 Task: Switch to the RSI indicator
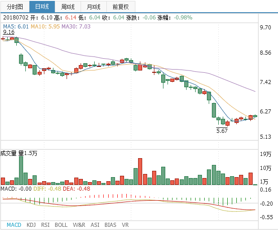pyautogui.click(x=45, y=225)
